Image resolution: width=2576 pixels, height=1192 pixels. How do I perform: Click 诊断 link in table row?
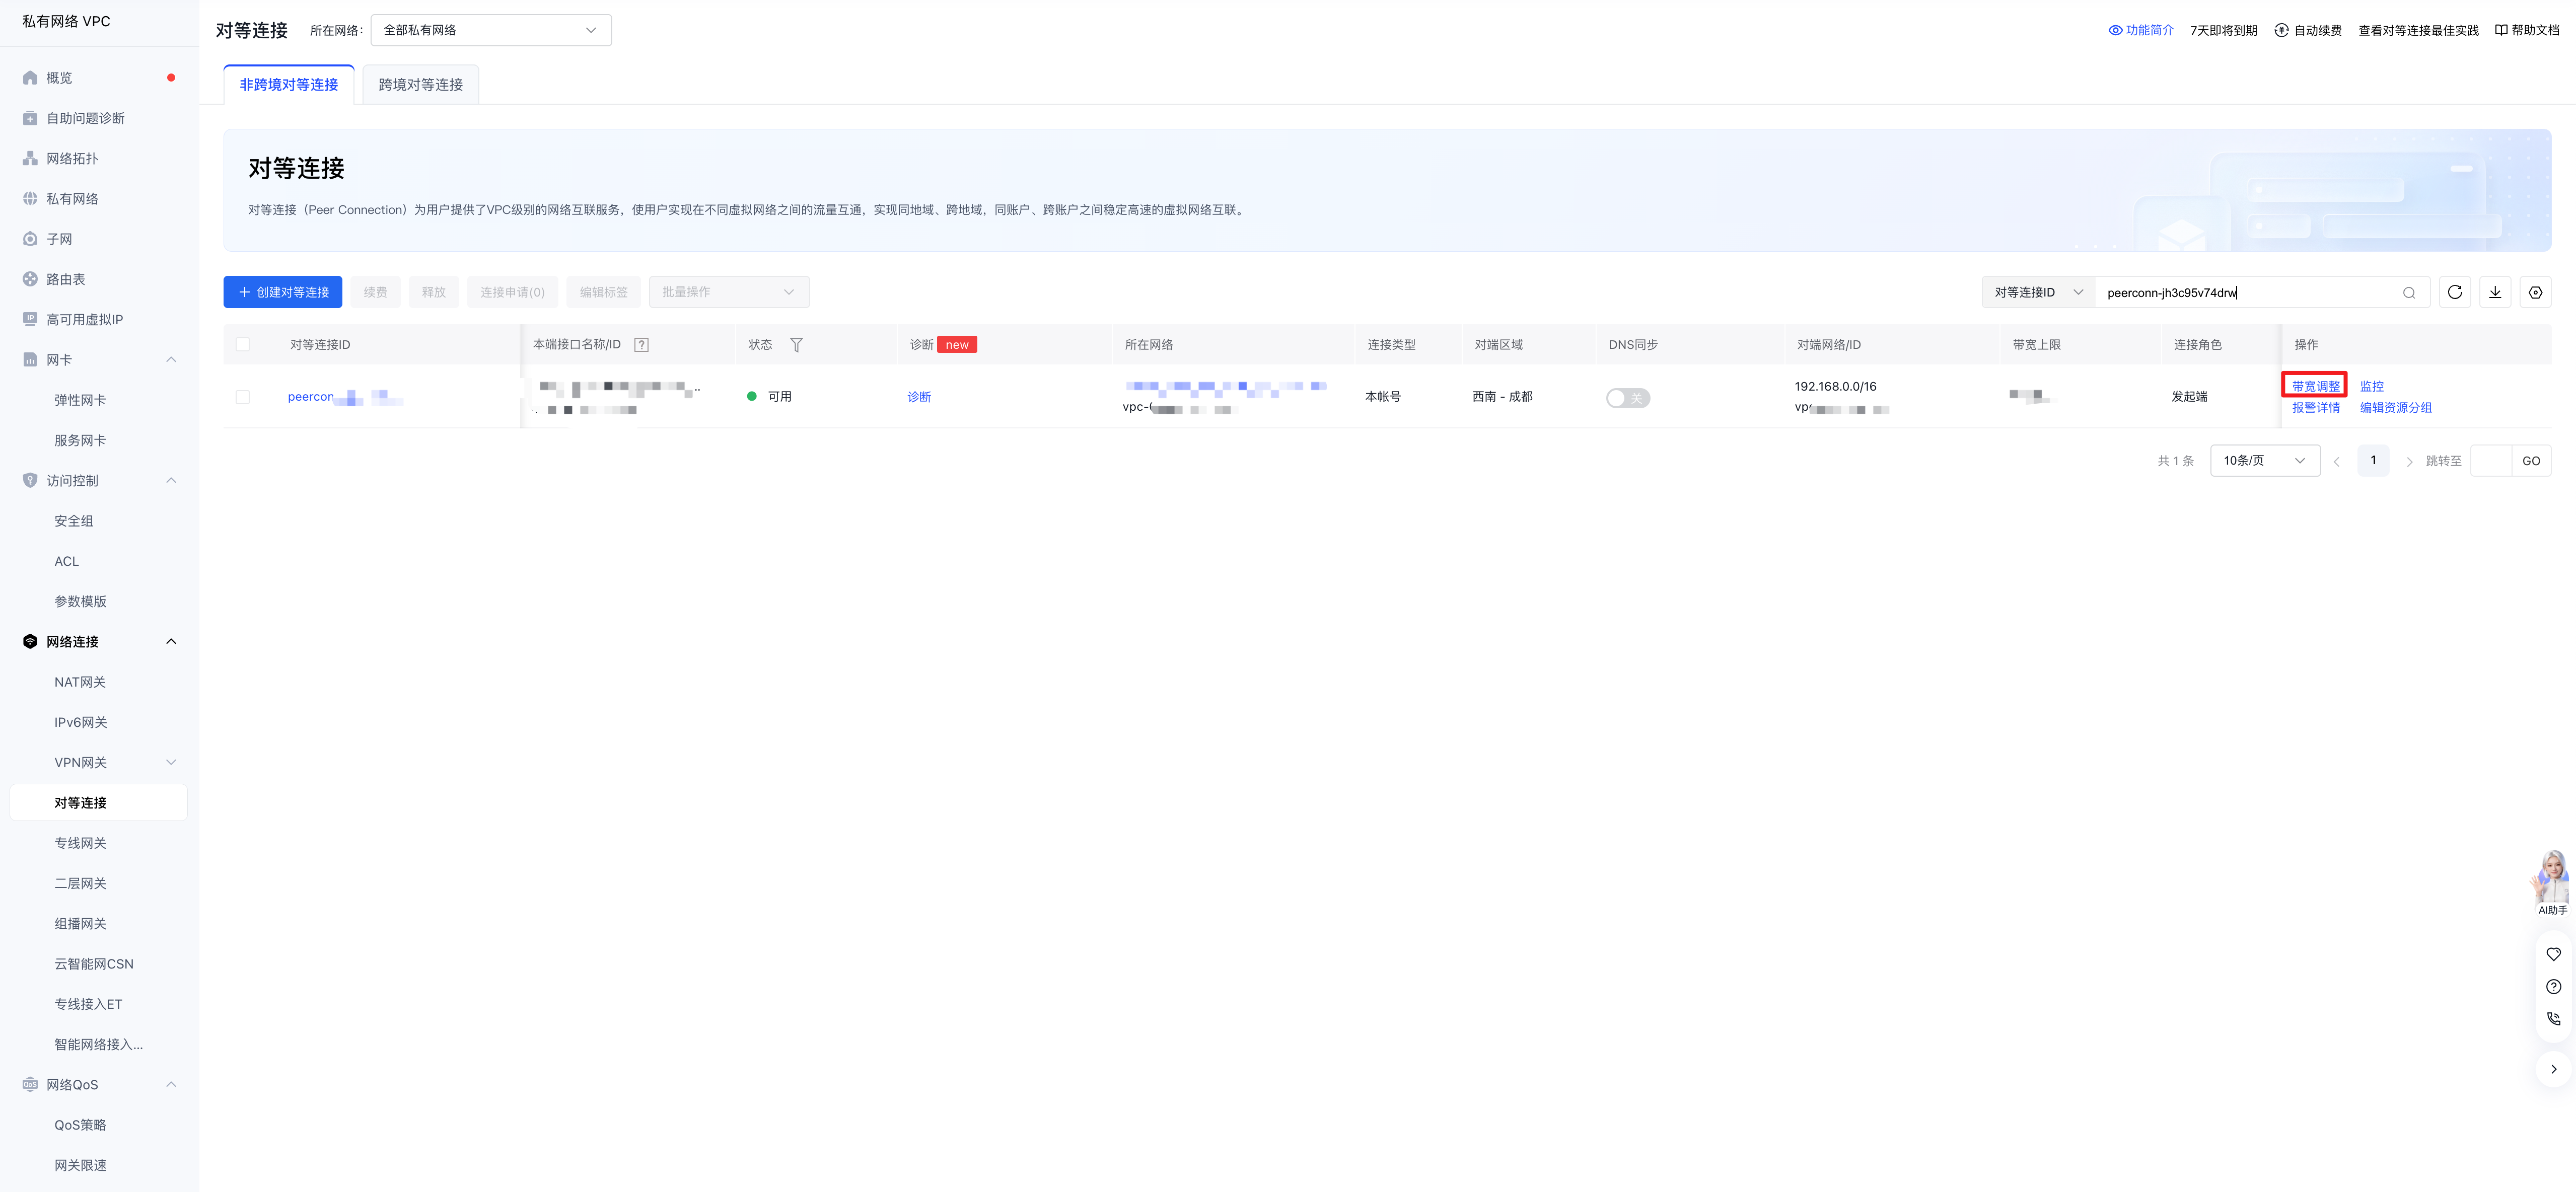[919, 397]
